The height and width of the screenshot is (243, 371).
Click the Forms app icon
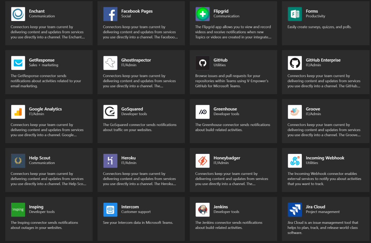click(295, 14)
